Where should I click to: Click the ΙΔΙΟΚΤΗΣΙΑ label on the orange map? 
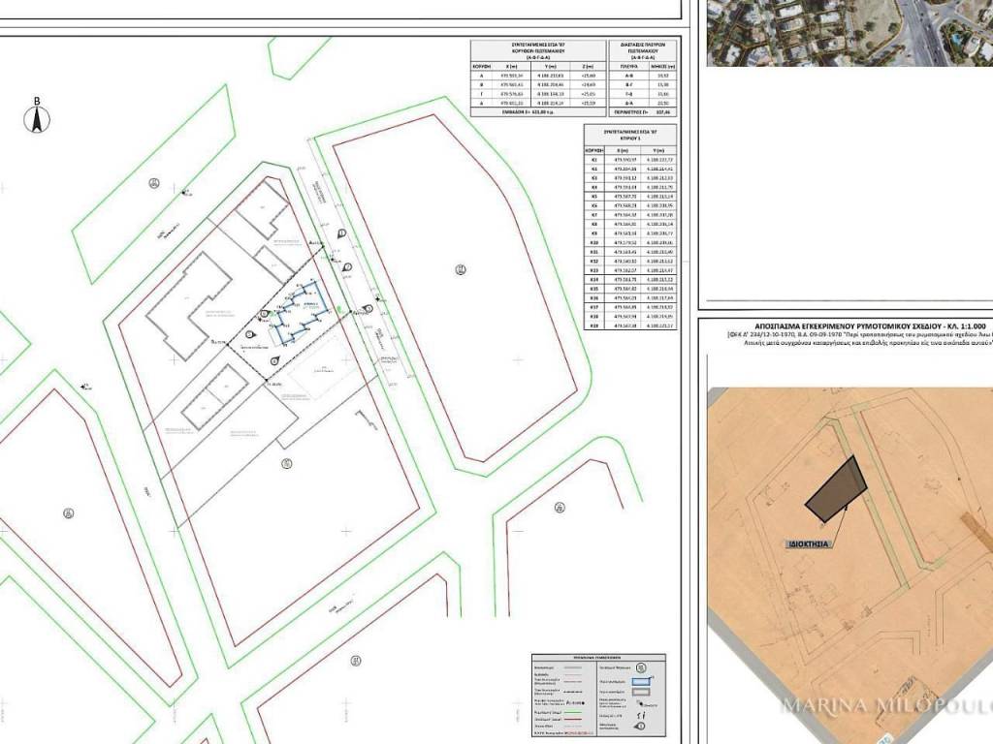coord(808,544)
